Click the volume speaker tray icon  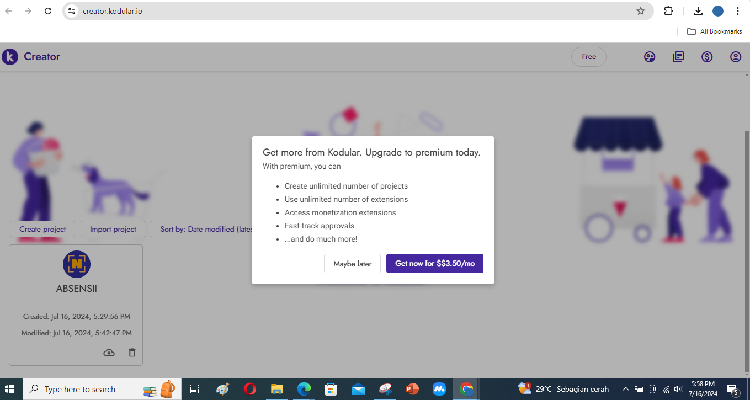(x=679, y=389)
